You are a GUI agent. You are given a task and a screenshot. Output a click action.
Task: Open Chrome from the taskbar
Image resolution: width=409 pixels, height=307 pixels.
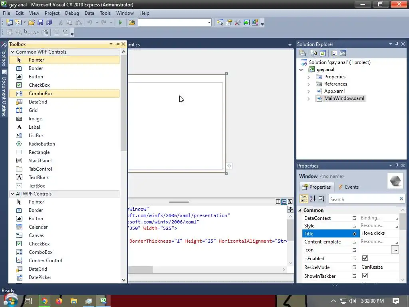point(44,301)
